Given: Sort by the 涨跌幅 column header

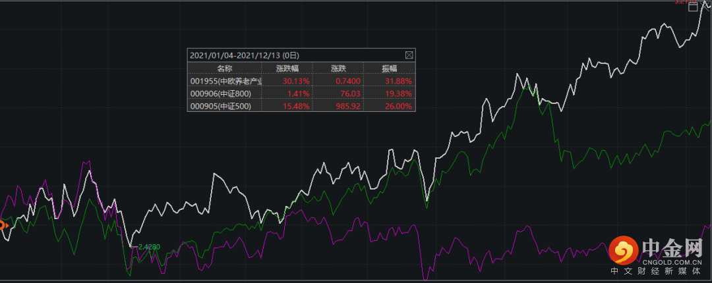Looking at the screenshot, I should [x=287, y=68].
